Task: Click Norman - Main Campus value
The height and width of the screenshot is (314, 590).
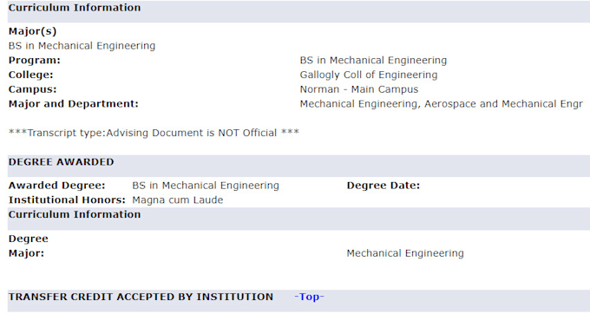Action: pyautogui.click(x=359, y=89)
